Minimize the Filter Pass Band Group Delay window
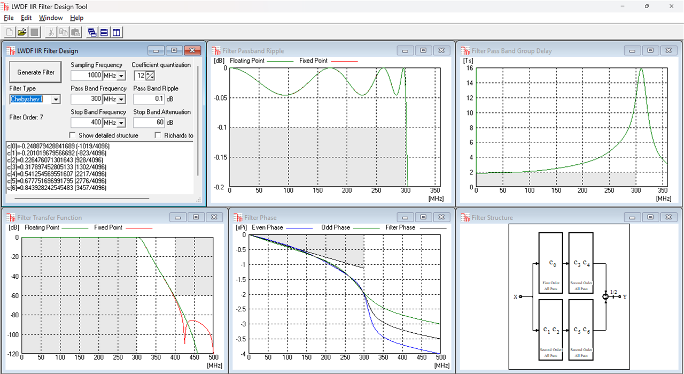This screenshot has height=374, width=684. [633, 50]
